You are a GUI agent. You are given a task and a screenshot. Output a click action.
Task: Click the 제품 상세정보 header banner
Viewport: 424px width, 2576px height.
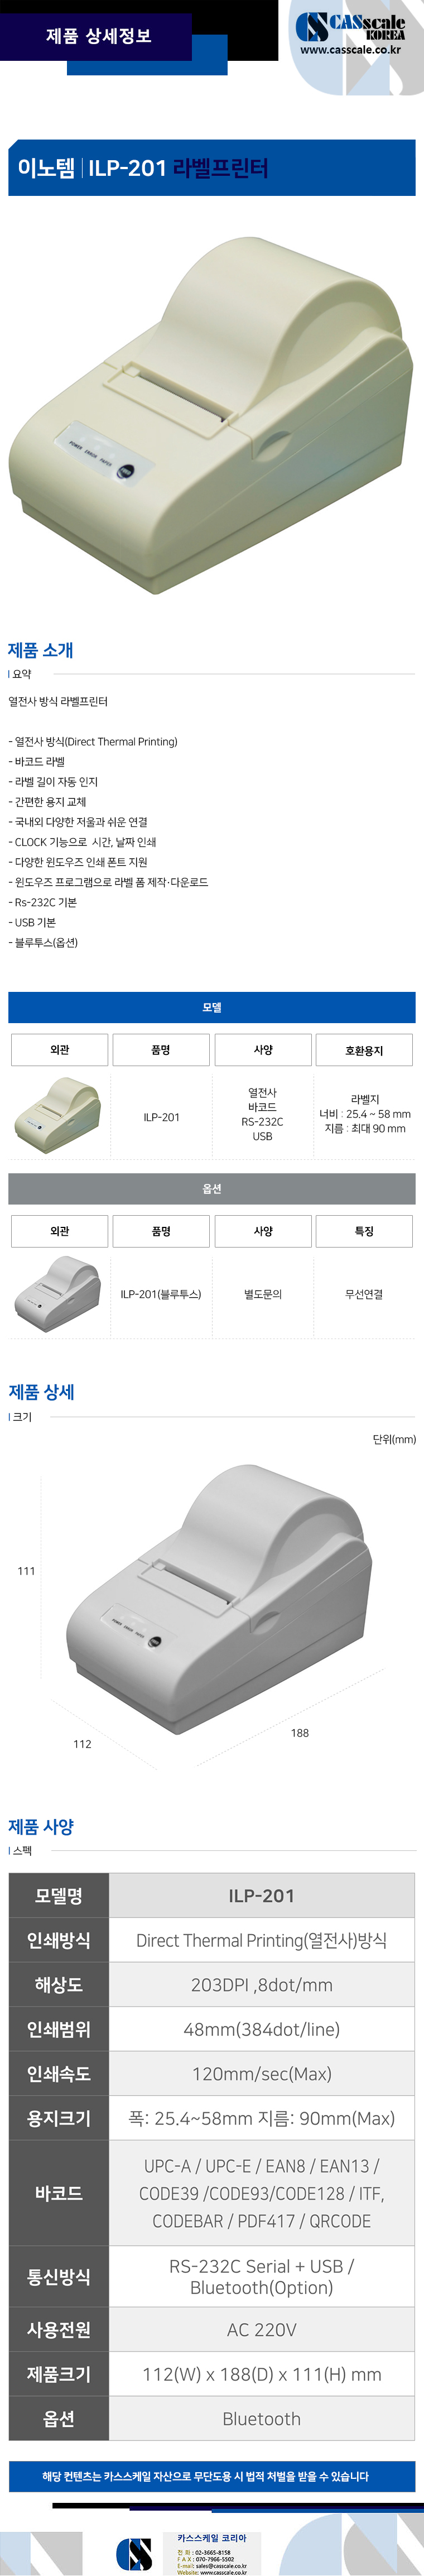point(98,36)
